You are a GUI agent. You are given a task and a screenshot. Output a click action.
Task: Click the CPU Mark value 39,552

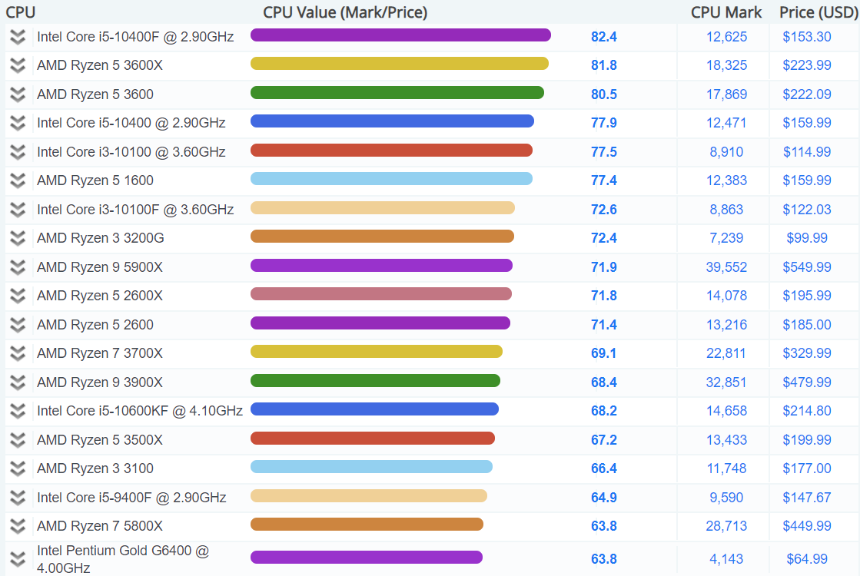tap(726, 267)
